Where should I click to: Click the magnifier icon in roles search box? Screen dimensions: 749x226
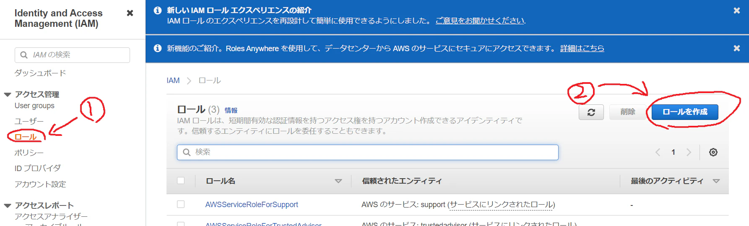(187, 152)
